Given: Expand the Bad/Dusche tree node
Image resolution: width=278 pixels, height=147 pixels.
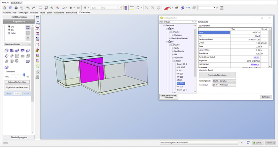Looking at the screenshot, I should [x=173, y=51].
